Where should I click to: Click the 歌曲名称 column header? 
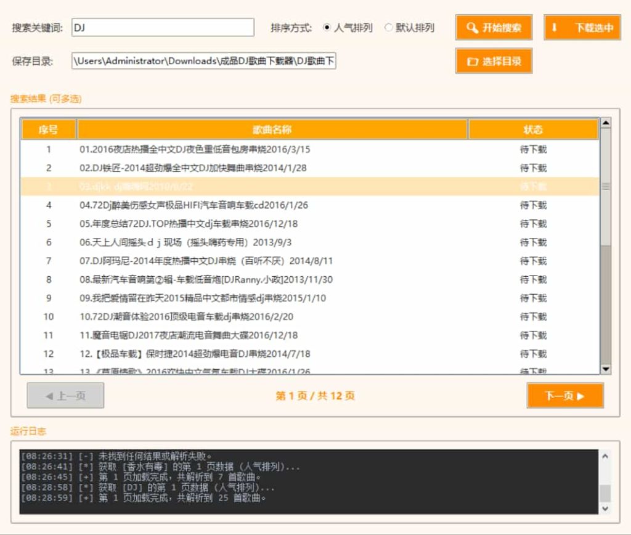[x=272, y=129]
